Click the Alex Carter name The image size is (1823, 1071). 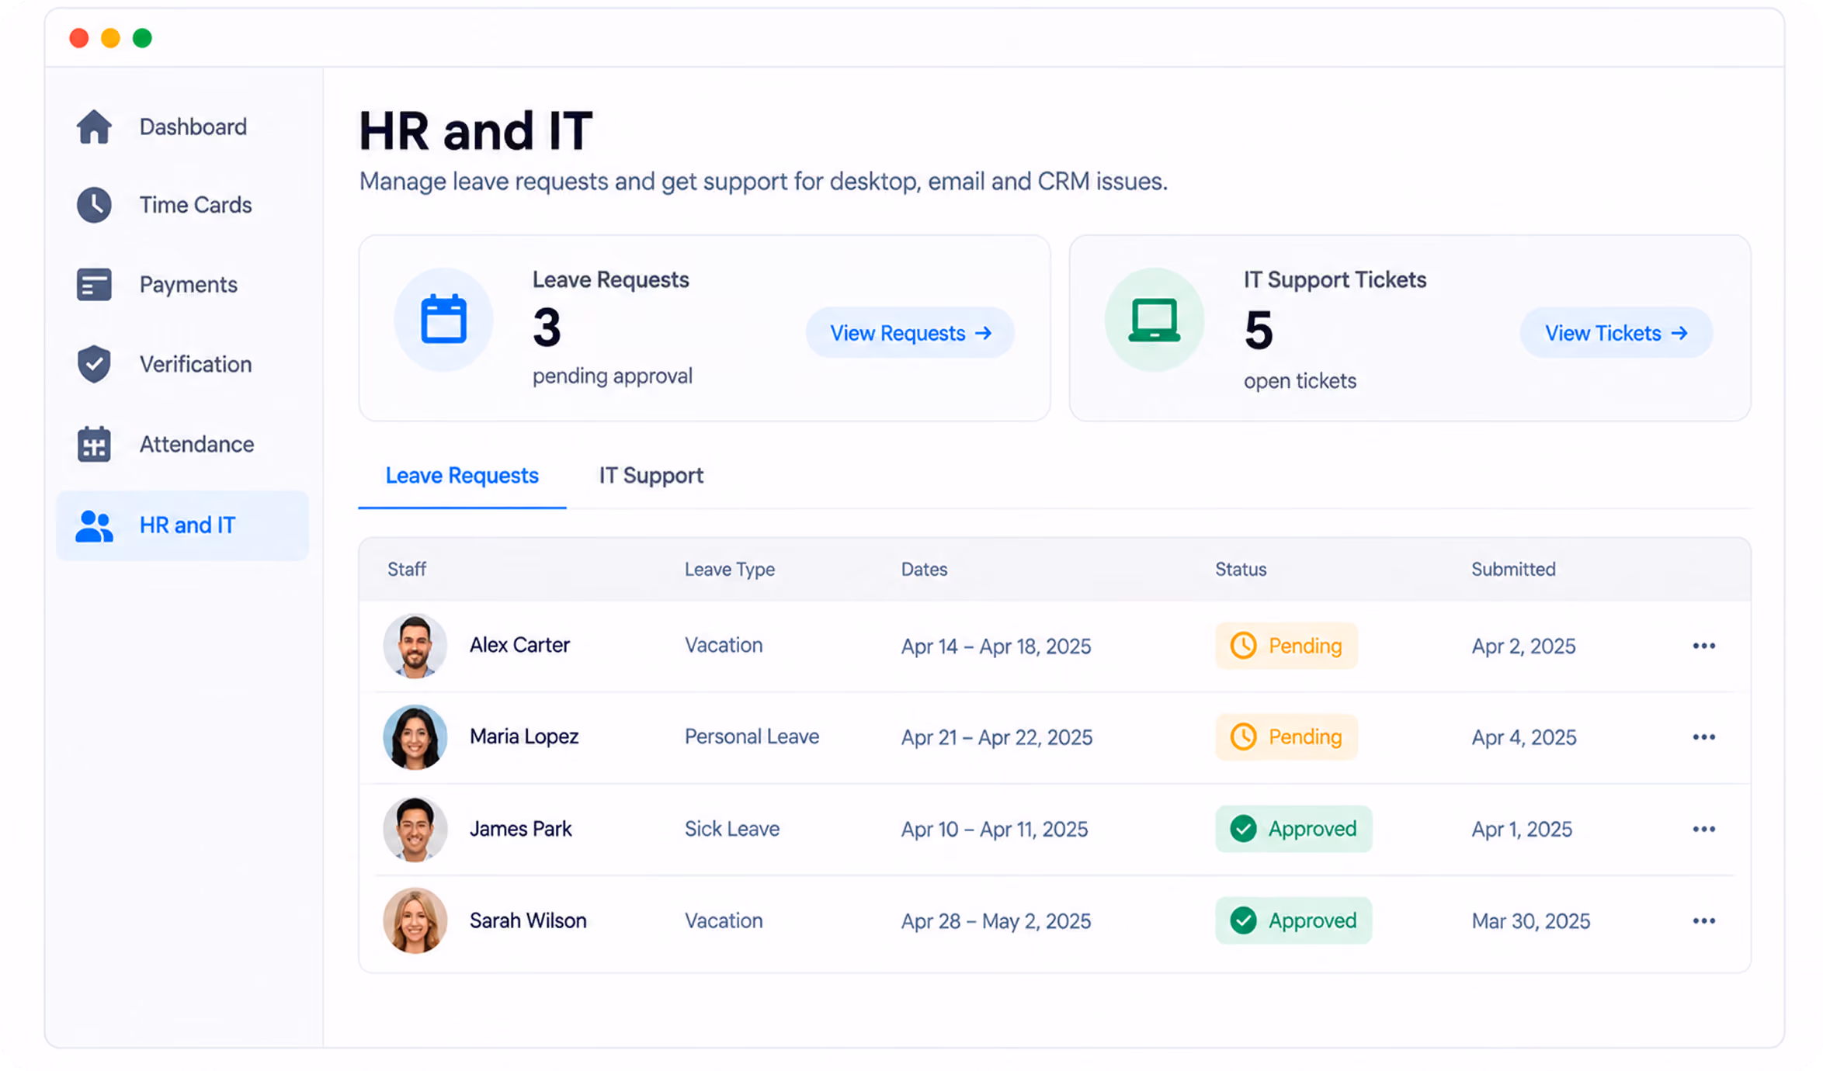[519, 645]
